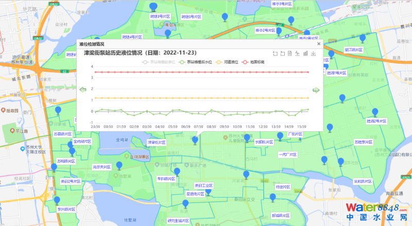Open the data view document icon
412x226 pixels.
coord(290,53)
